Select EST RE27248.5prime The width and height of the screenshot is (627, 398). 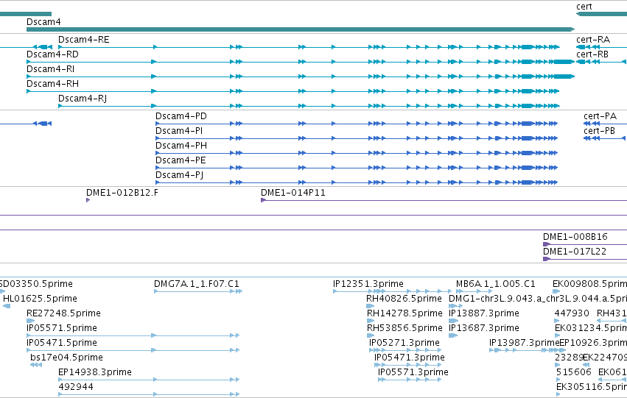(63, 313)
